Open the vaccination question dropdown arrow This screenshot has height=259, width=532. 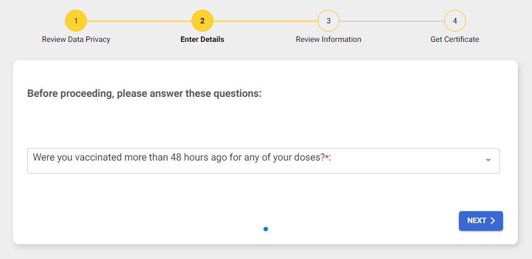(x=488, y=160)
